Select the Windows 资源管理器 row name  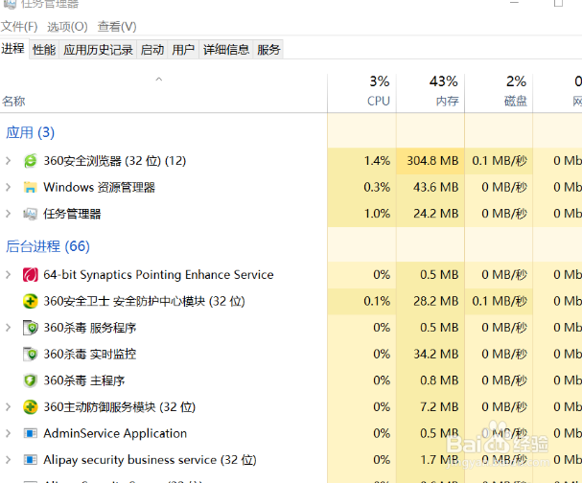tap(99, 187)
